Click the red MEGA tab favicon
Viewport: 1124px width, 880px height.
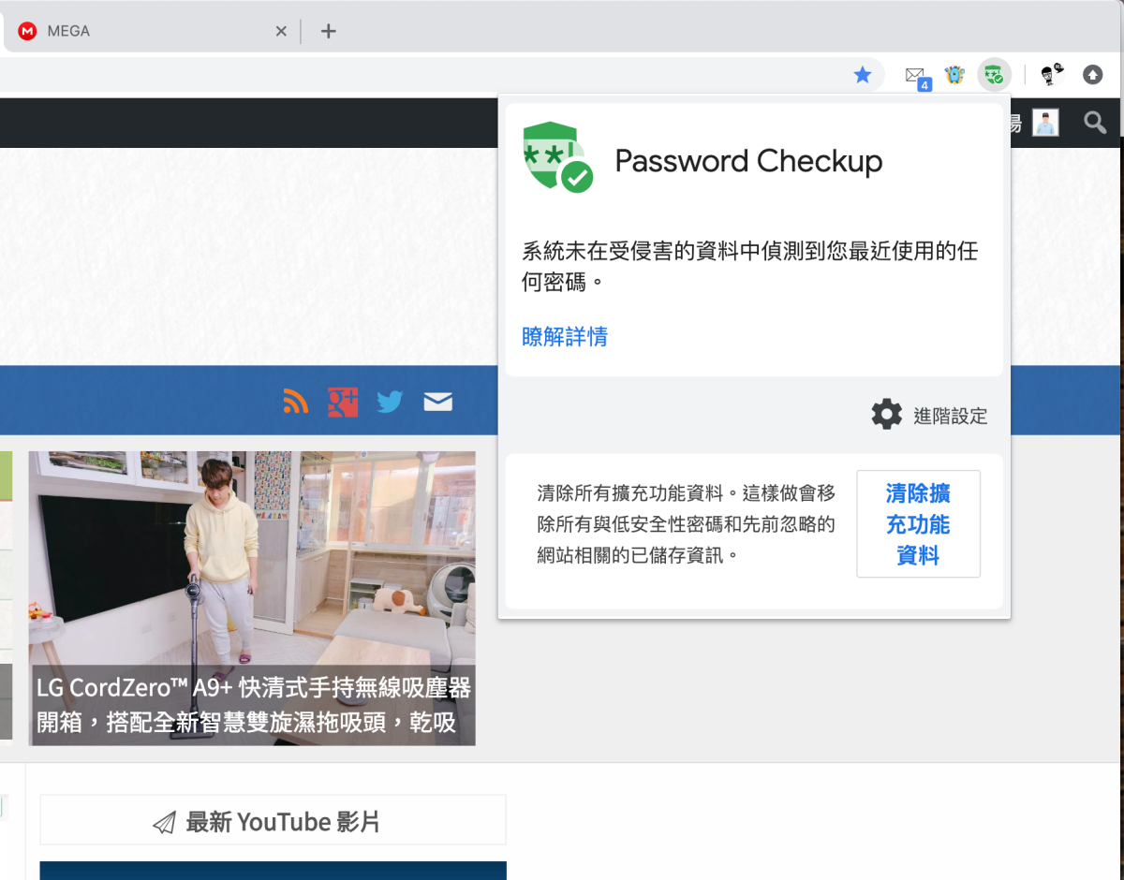(28, 31)
